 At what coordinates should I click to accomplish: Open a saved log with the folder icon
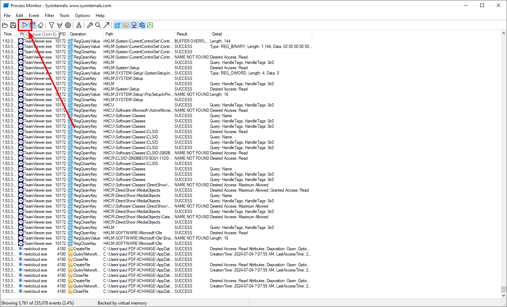tap(5, 25)
